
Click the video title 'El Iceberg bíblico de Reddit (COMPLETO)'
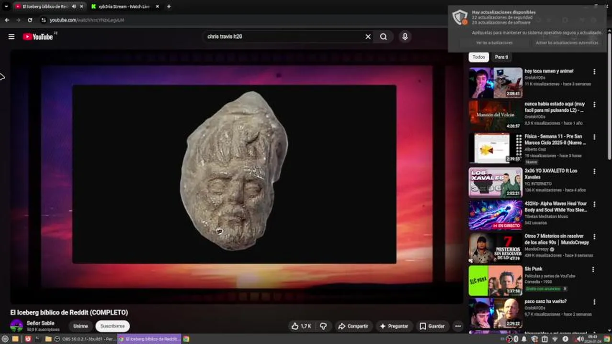pos(69,312)
